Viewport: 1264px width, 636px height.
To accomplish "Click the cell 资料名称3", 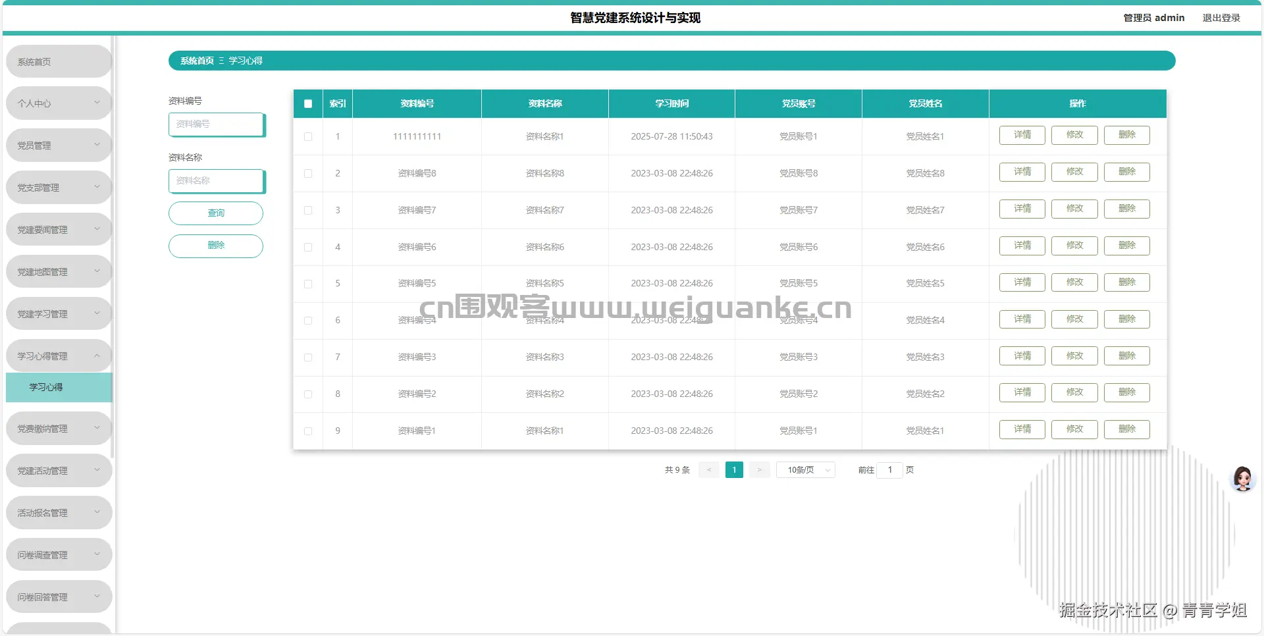I will pos(544,357).
